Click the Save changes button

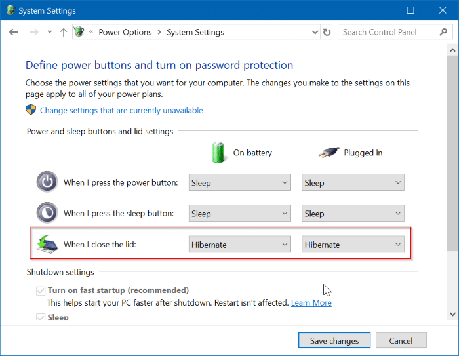(334, 340)
